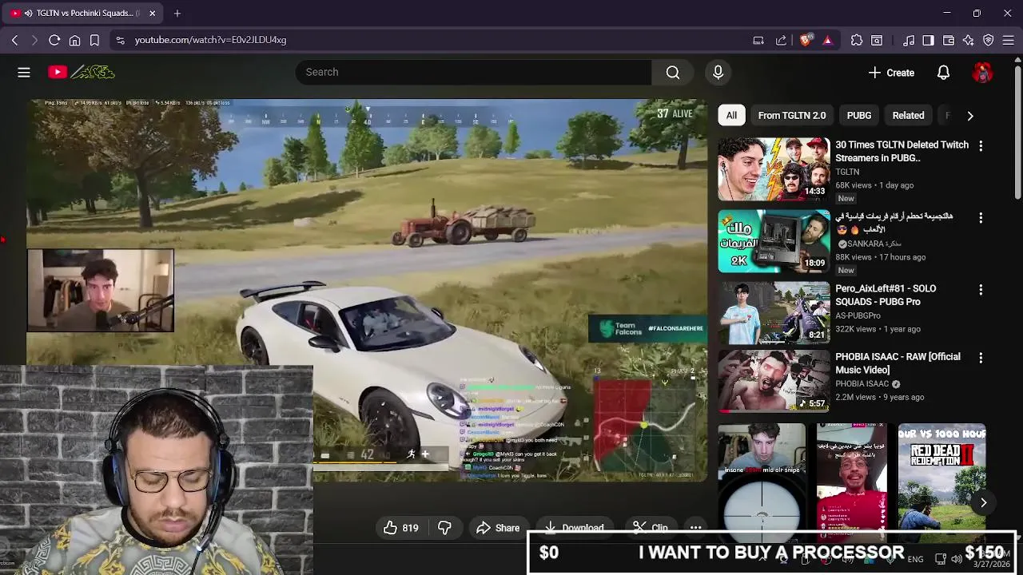Click the magnifier search button
The height and width of the screenshot is (575, 1023).
click(x=673, y=73)
